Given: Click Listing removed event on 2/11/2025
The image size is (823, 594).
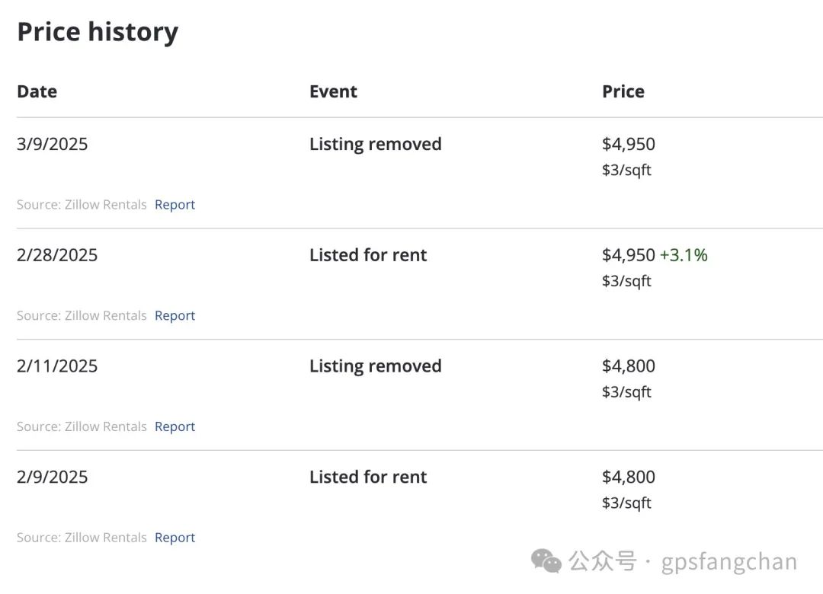Looking at the screenshot, I should tap(375, 366).
